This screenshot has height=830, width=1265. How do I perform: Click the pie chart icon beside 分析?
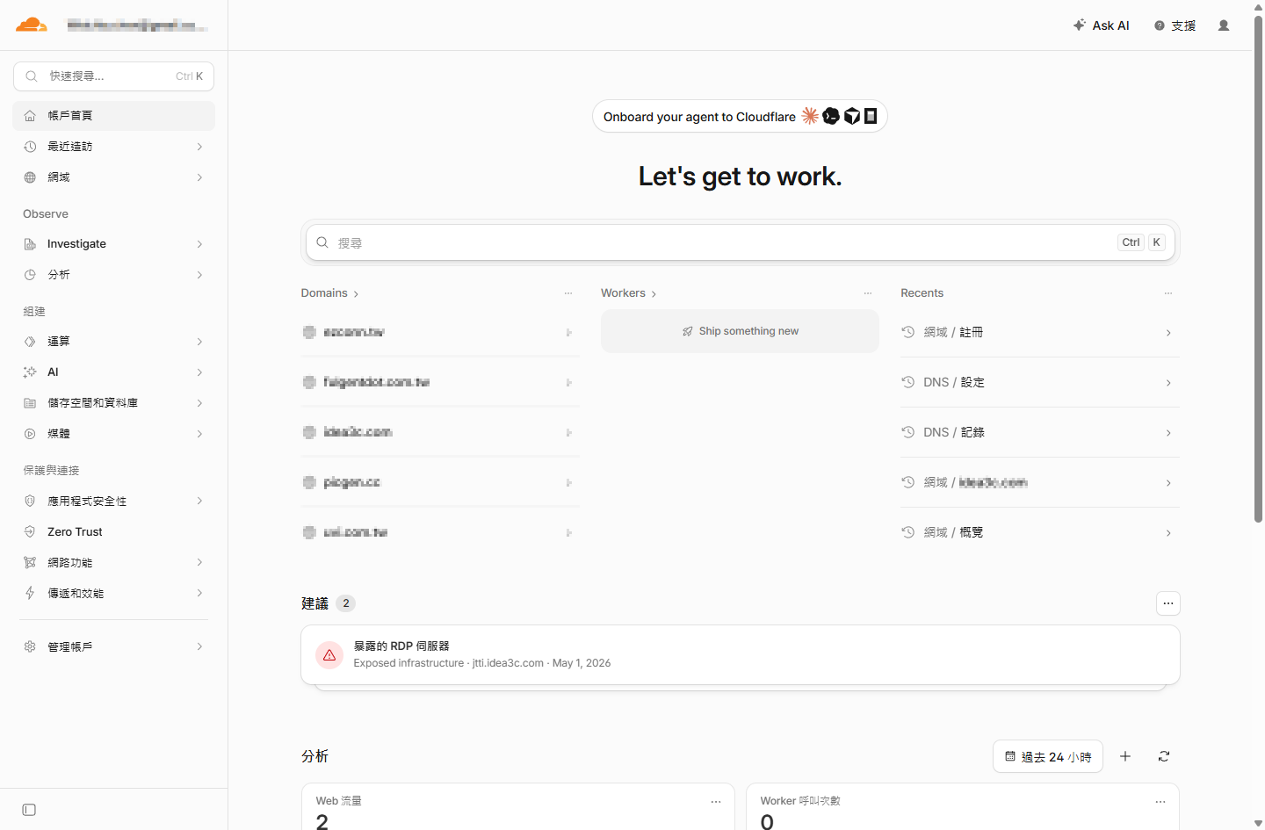[30, 275]
